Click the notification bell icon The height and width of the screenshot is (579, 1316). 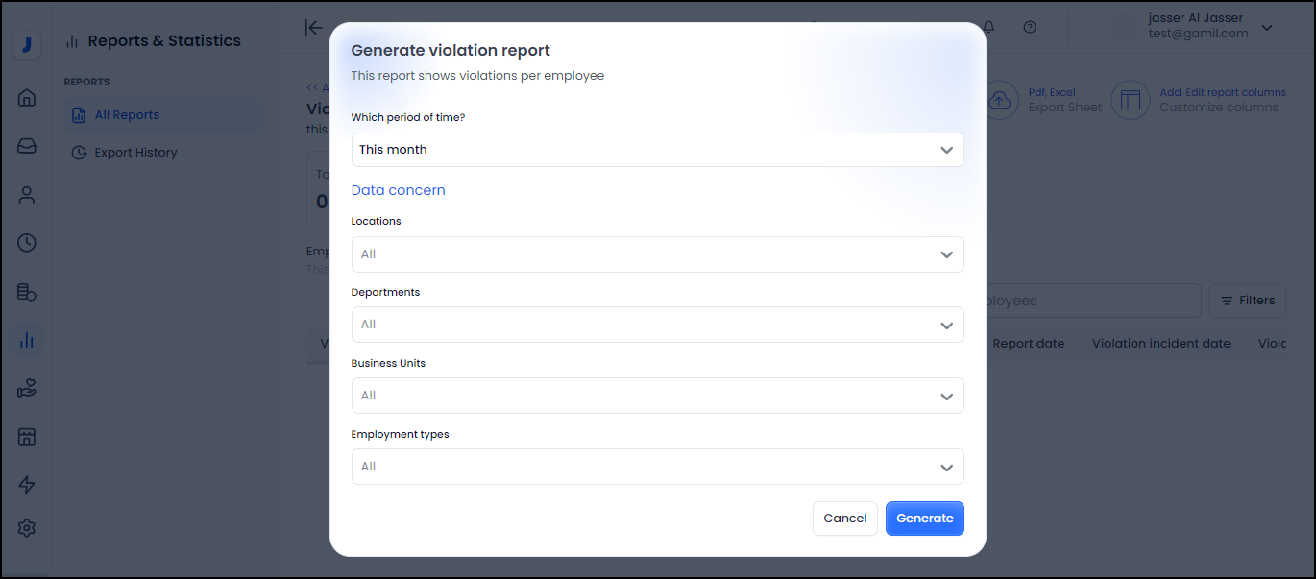[987, 27]
